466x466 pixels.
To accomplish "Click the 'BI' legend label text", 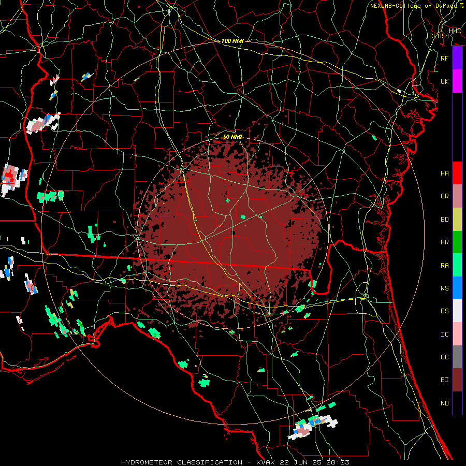I will pyautogui.click(x=444, y=380).
